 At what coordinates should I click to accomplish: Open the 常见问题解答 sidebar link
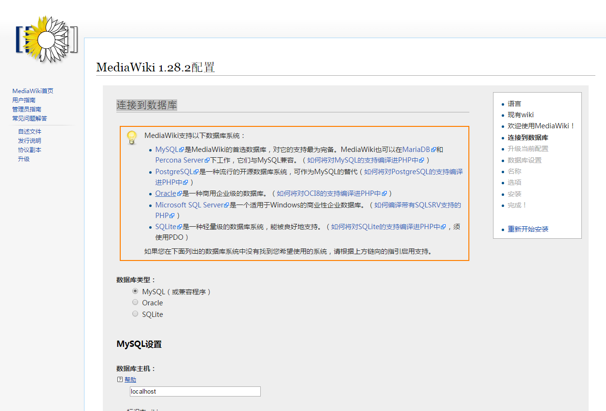click(x=29, y=118)
